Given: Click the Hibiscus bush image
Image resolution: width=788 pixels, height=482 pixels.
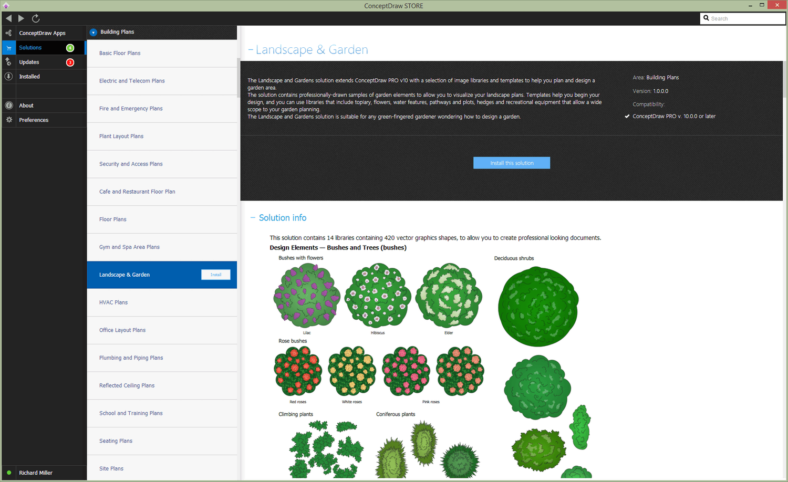Looking at the screenshot, I should 377,296.
